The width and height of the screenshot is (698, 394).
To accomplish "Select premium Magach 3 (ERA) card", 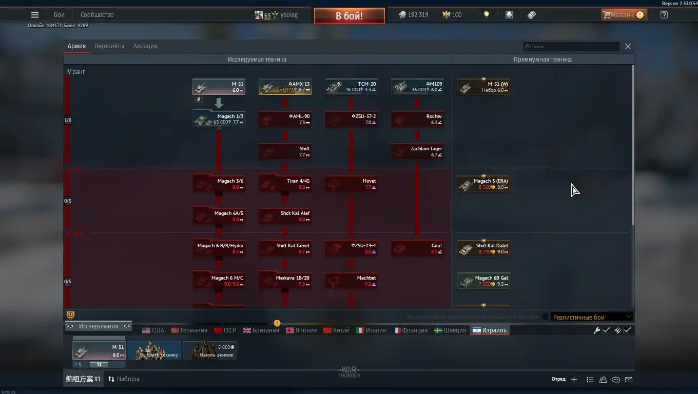I will [484, 184].
